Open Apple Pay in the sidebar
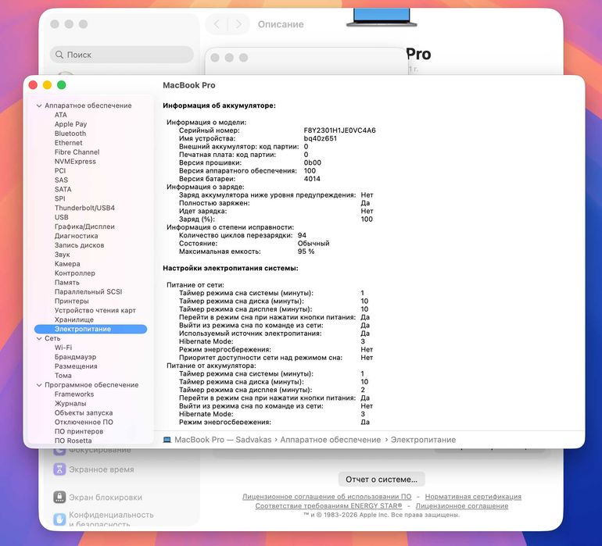This screenshot has width=602, height=546. [x=70, y=124]
